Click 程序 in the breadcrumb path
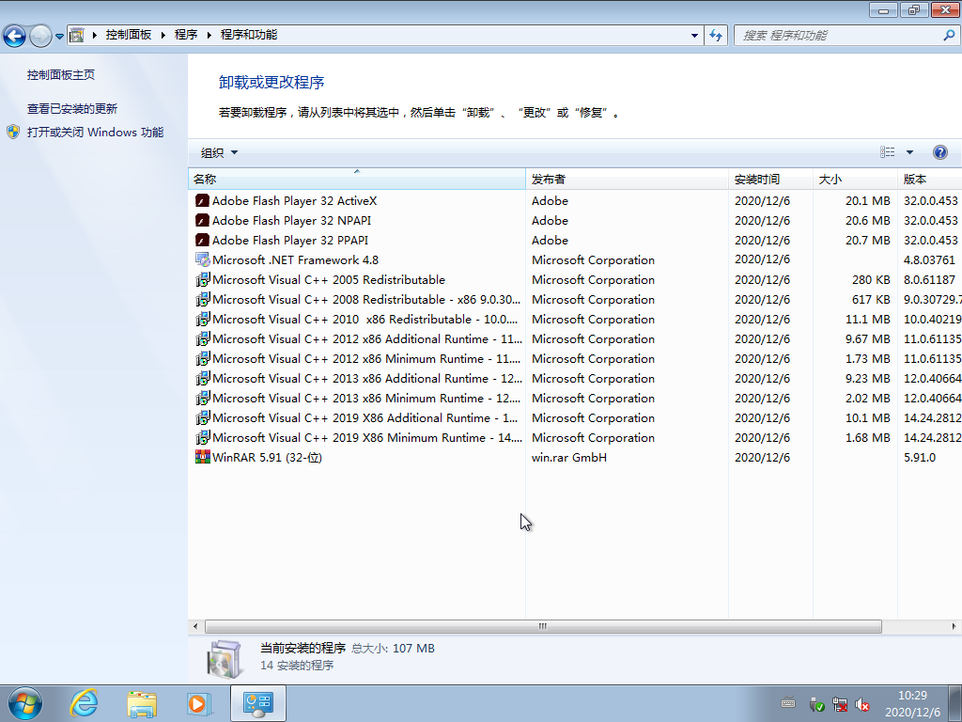The image size is (962, 722). (x=185, y=35)
